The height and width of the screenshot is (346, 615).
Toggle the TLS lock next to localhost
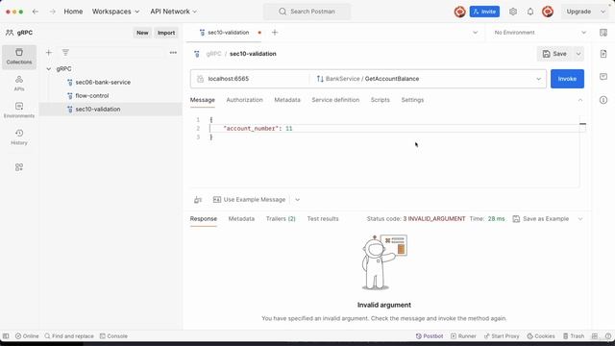(x=200, y=79)
